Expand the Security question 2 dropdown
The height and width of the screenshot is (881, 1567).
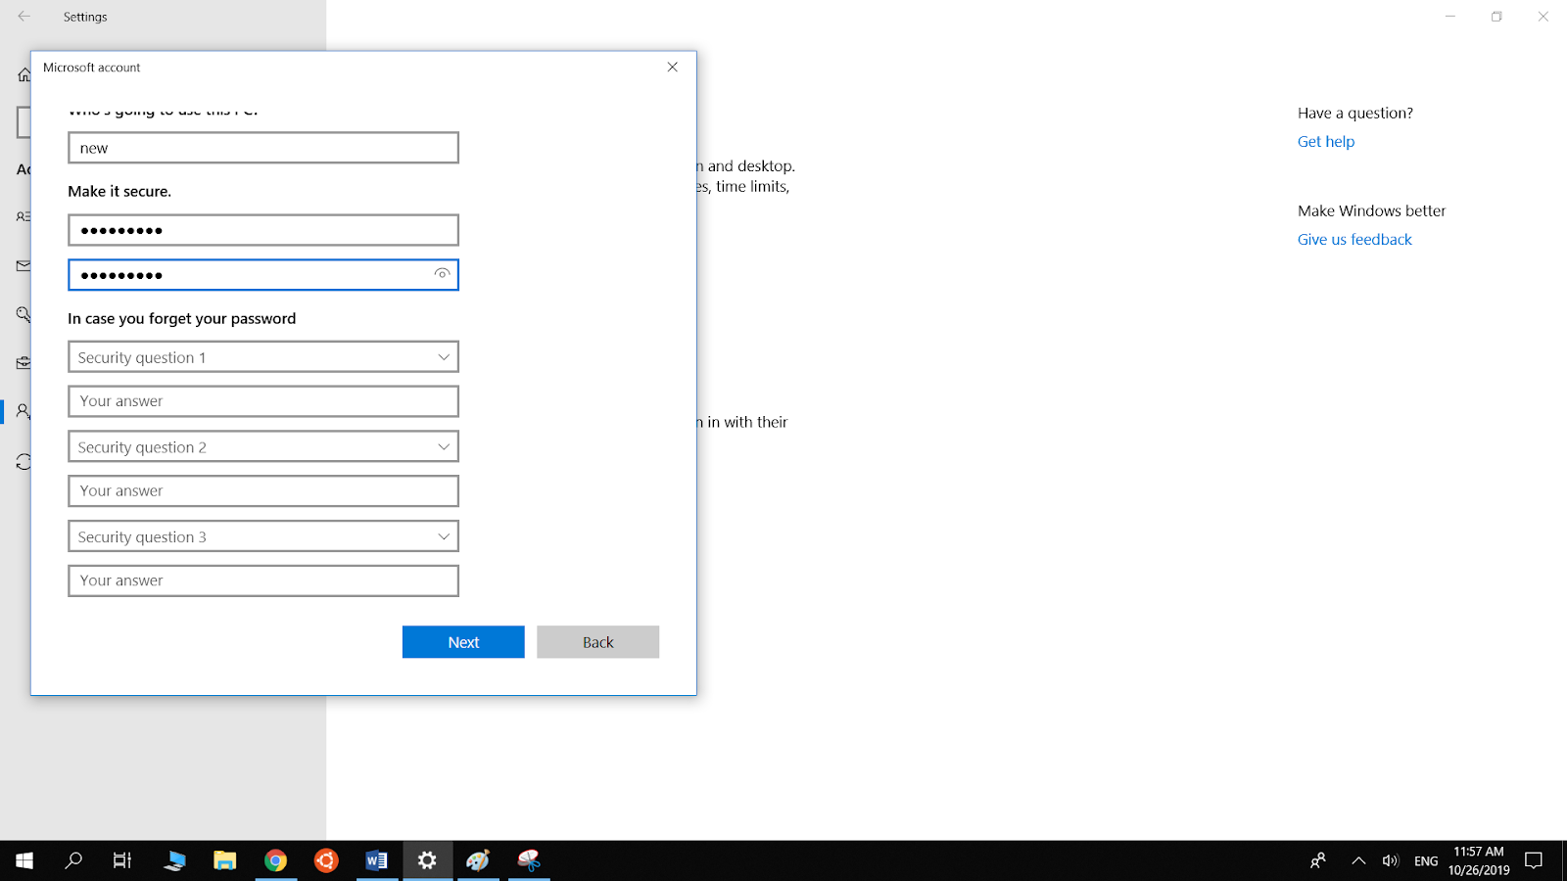pos(263,446)
